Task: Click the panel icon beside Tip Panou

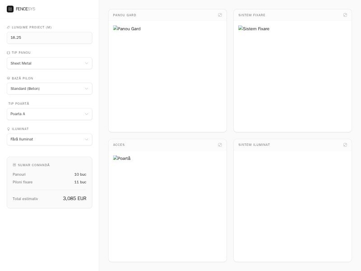Action: (9, 53)
